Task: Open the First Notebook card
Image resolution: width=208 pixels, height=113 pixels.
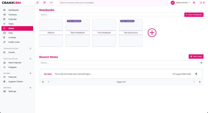Action: [x=104, y=33]
